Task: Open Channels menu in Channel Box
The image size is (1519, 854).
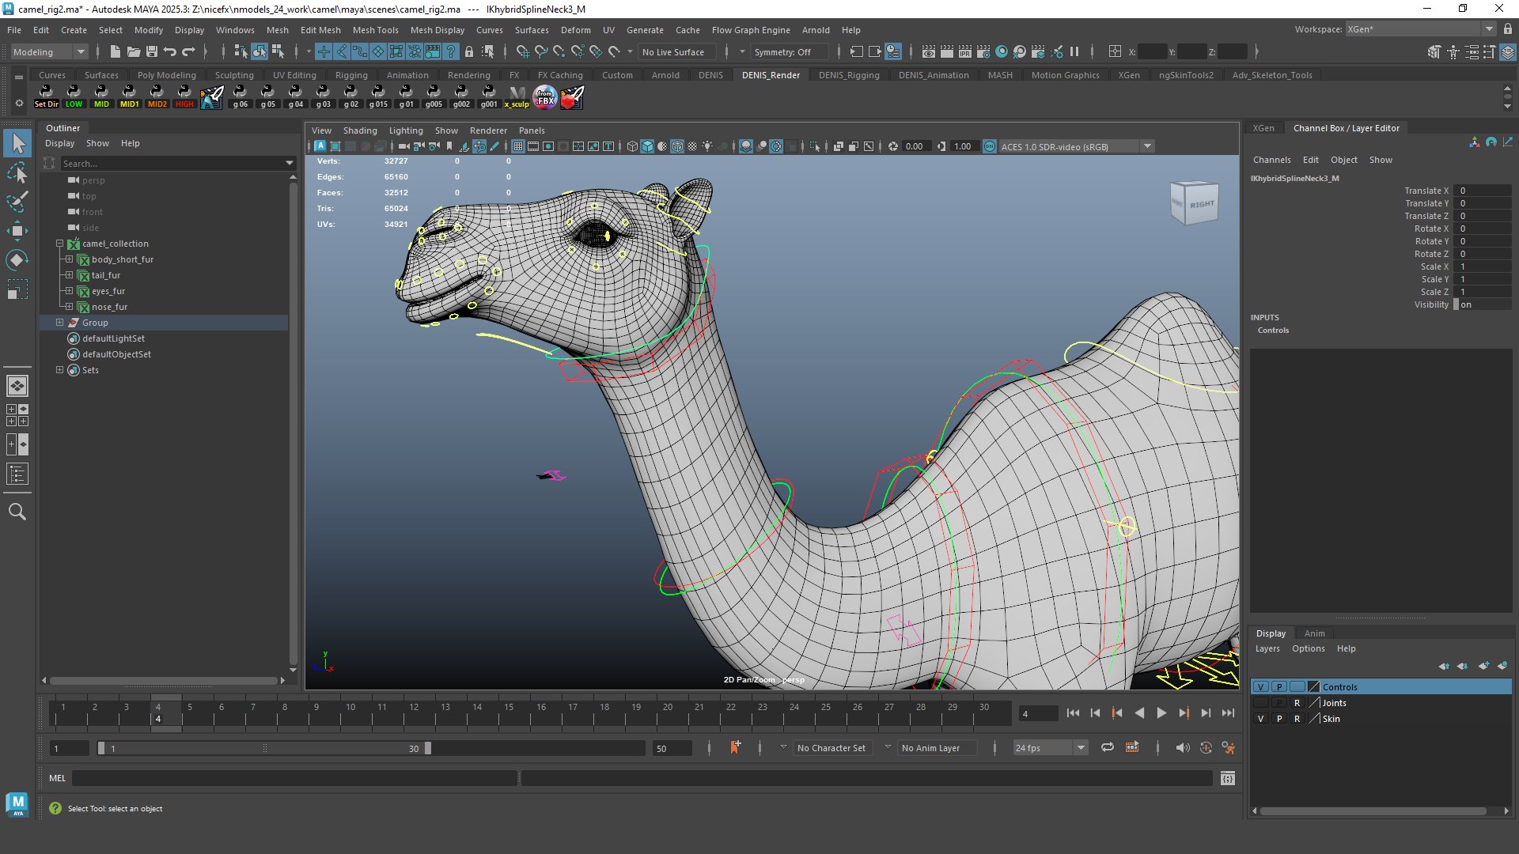Action: [1271, 160]
